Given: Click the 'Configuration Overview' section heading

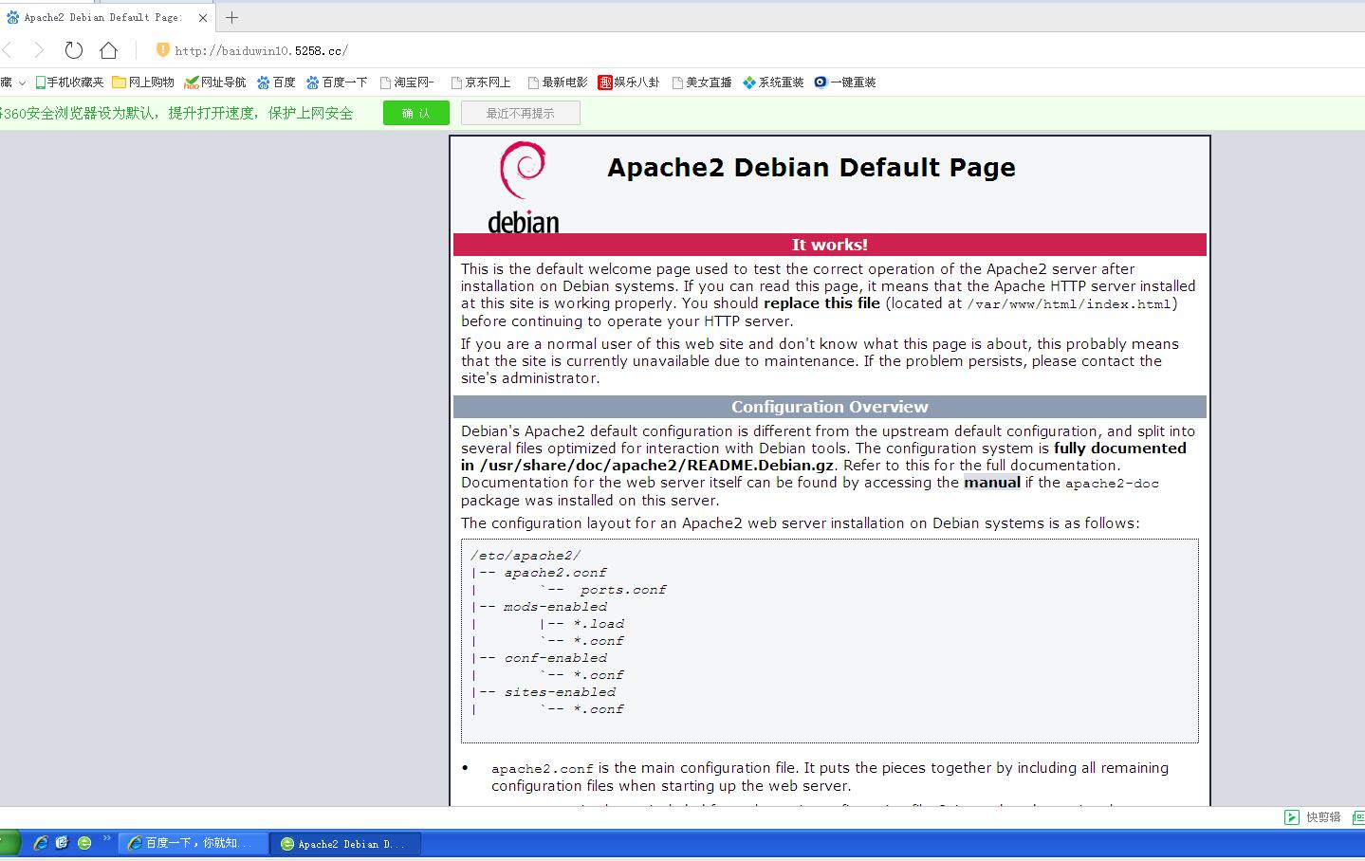Looking at the screenshot, I should [830, 407].
